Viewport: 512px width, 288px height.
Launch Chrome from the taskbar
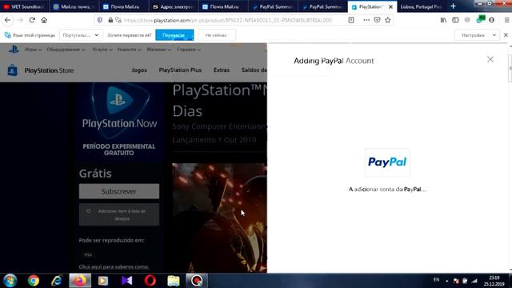(34, 281)
